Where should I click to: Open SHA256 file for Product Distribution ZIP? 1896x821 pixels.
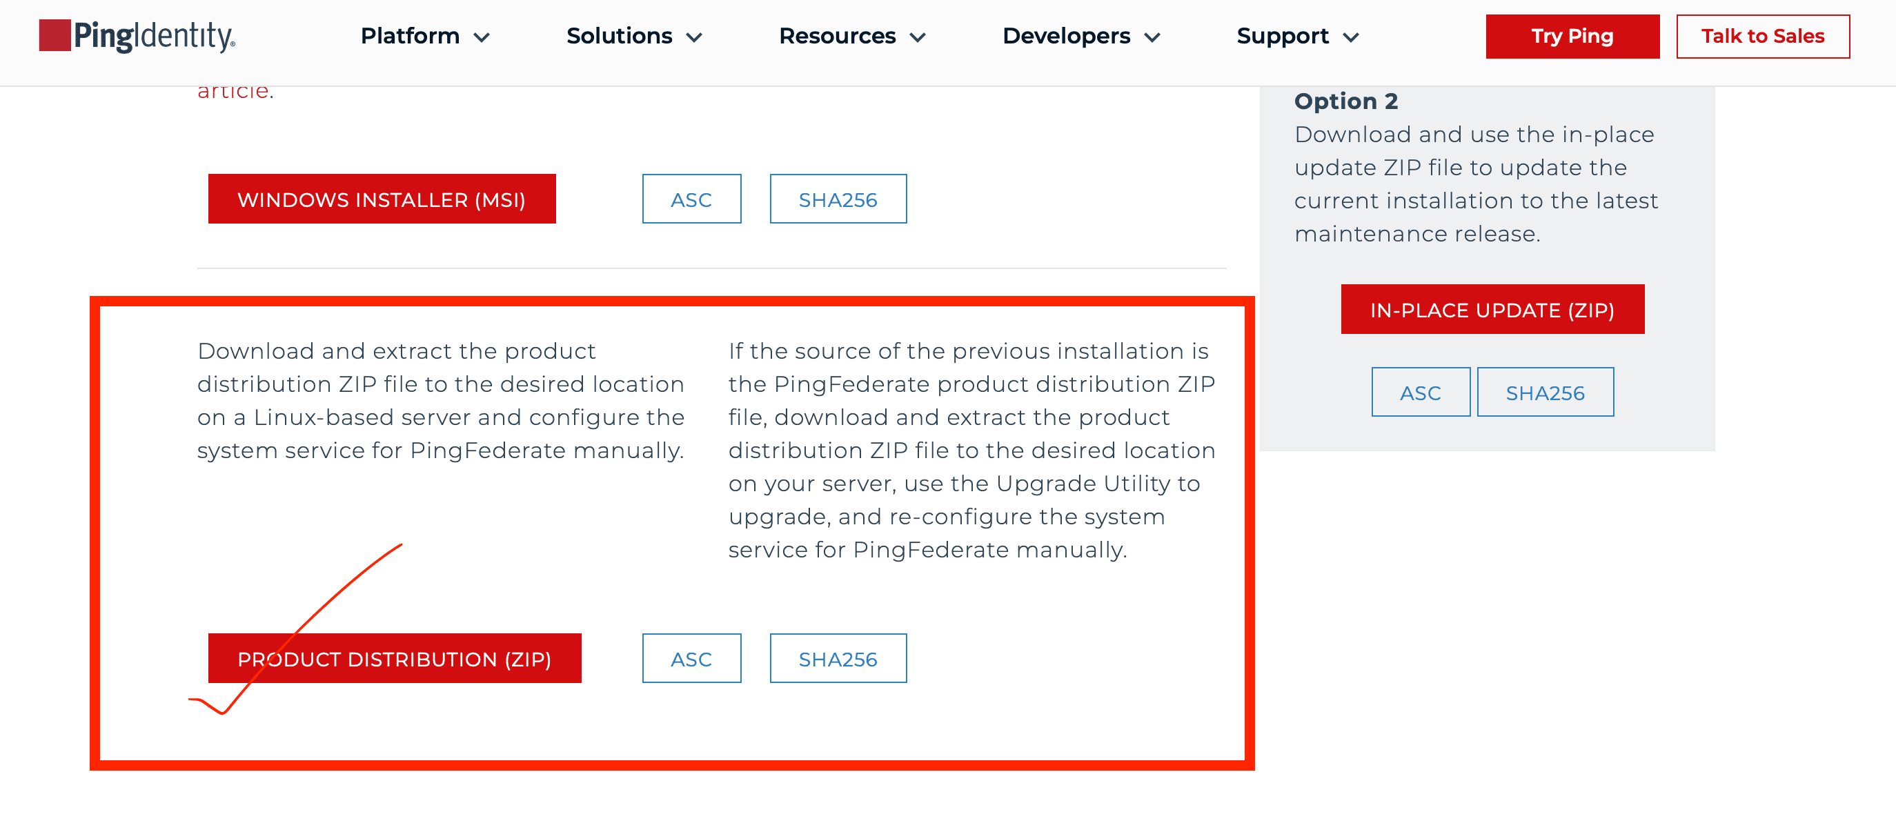click(838, 658)
